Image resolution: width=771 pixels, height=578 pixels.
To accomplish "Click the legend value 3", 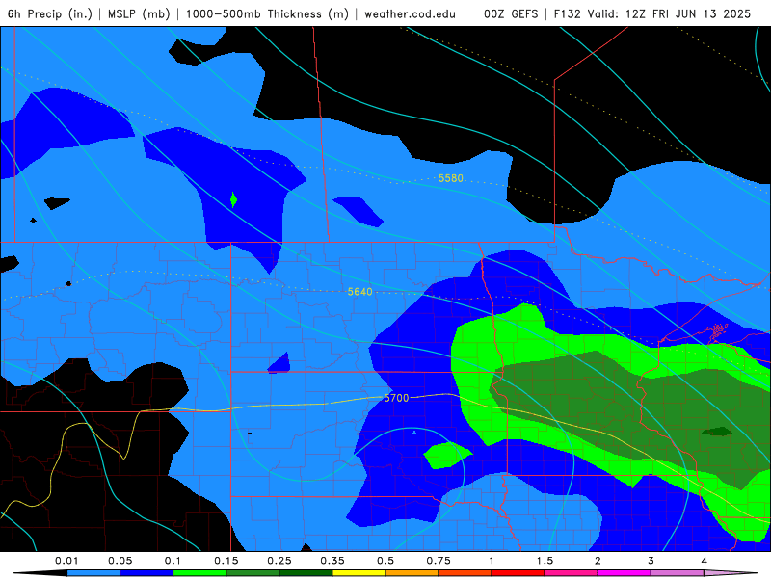I will pyautogui.click(x=651, y=561).
